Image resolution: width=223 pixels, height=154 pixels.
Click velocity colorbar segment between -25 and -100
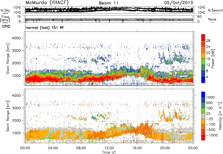pos(203,121)
